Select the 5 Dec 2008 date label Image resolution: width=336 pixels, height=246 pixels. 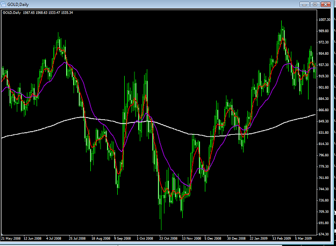pyautogui.click(x=213, y=238)
